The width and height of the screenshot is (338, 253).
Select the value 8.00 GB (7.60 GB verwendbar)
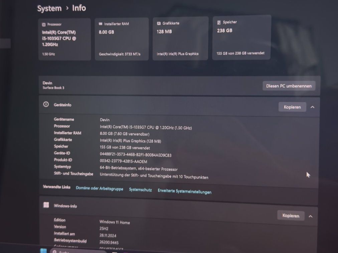[x=125, y=134]
